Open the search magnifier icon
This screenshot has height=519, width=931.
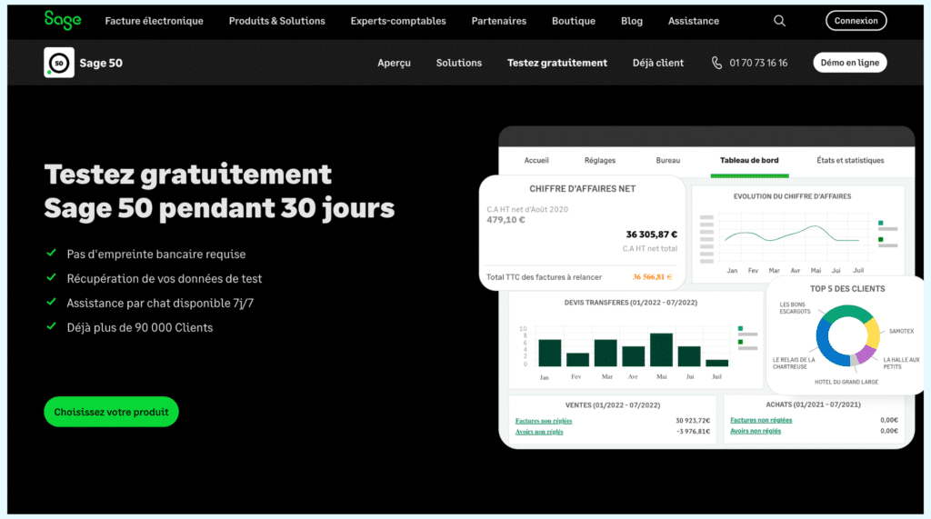[779, 21]
